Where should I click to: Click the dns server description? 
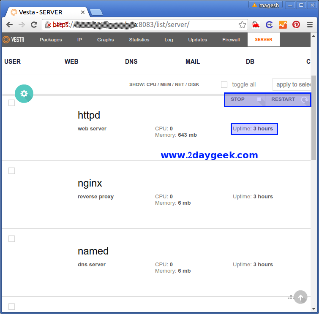92,265
